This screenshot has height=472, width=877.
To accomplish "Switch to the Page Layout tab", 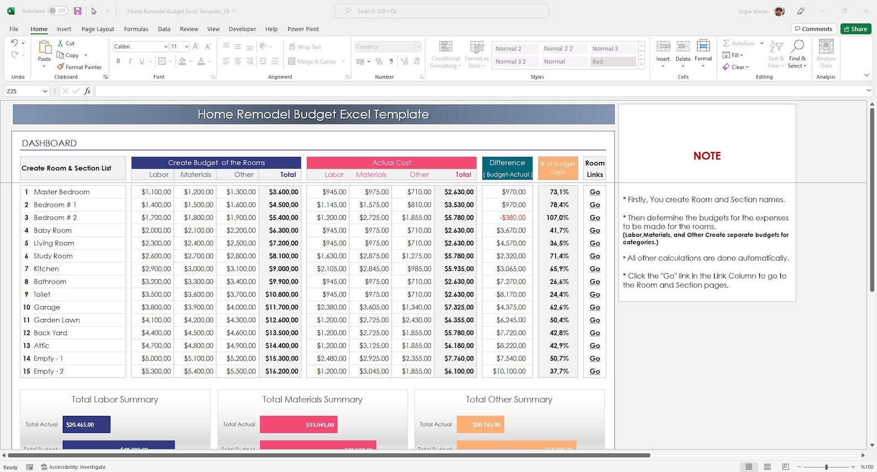I will point(98,29).
